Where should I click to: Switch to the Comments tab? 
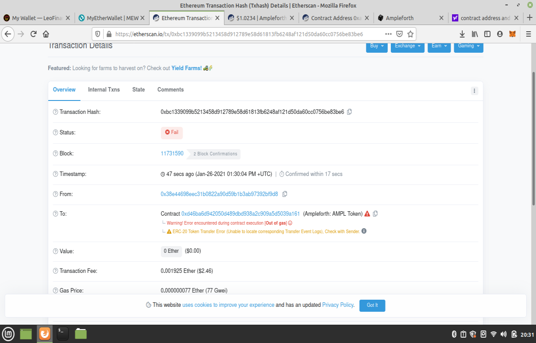tap(171, 90)
